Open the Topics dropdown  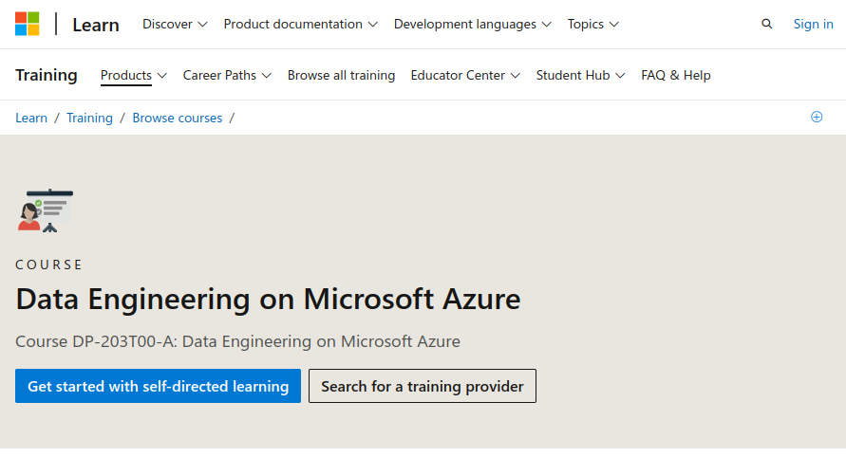[x=593, y=24]
